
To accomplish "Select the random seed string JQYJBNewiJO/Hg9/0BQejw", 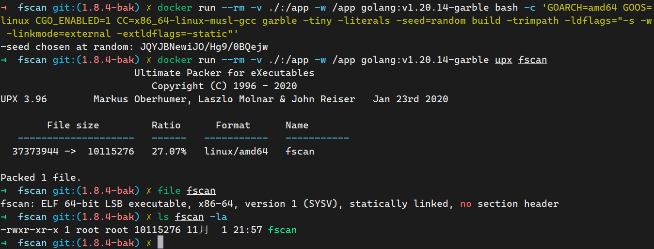I will 204,47.
